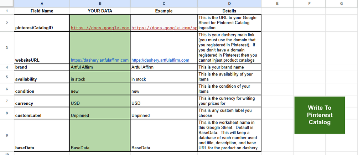358x155 pixels.
Task: Select the 'YOUR DATA' header cell
Action: (100, 11)
